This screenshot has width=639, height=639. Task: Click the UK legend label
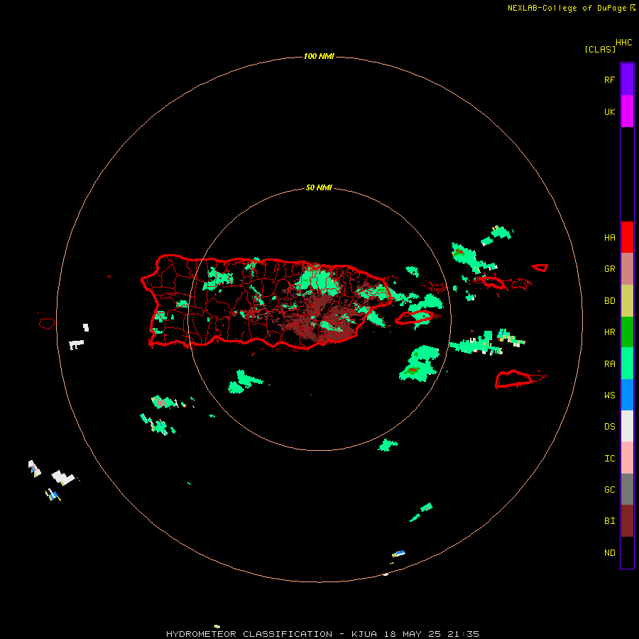tap(609, 112)
